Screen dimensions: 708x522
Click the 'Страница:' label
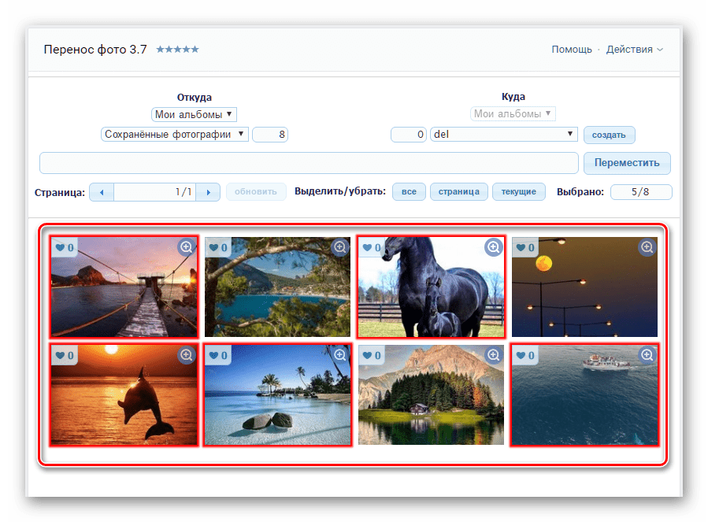(60, 192)
